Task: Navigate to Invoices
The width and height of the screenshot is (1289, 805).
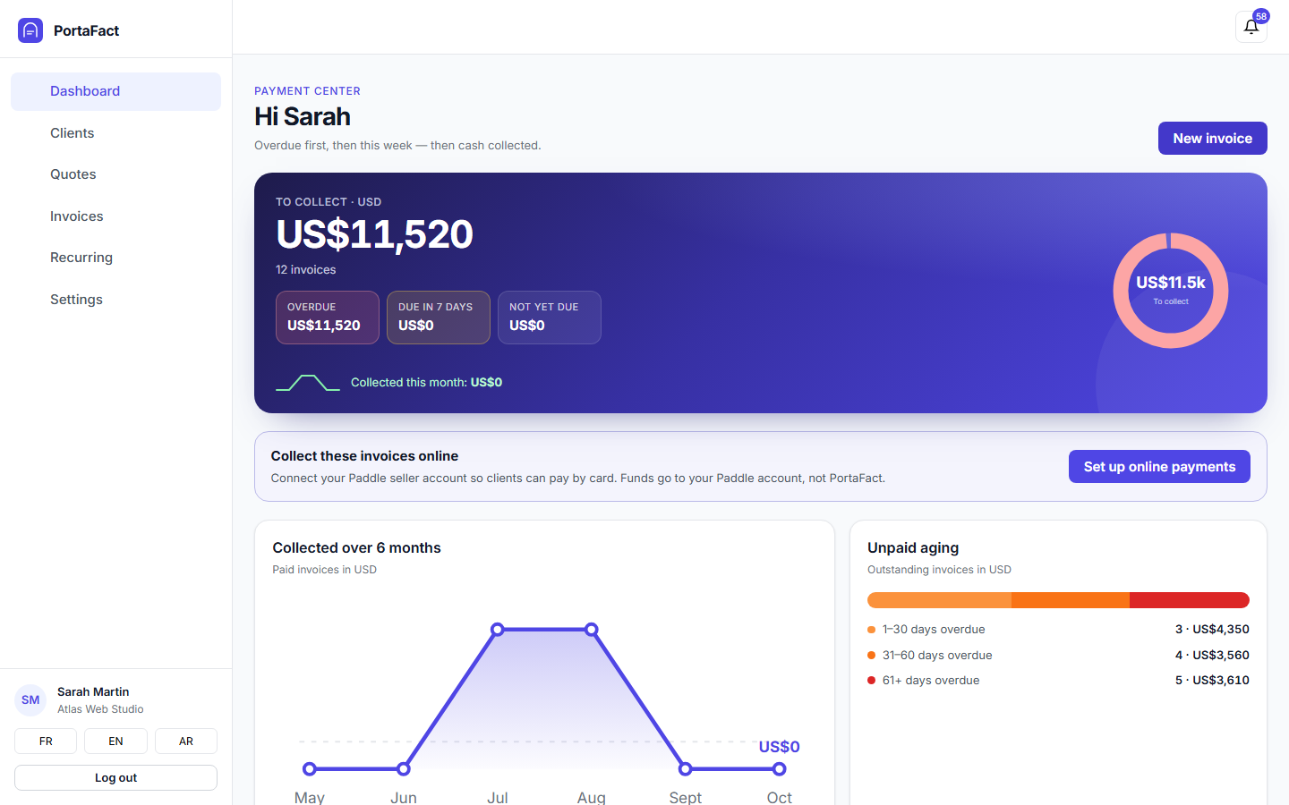Action: coord(115,216)
